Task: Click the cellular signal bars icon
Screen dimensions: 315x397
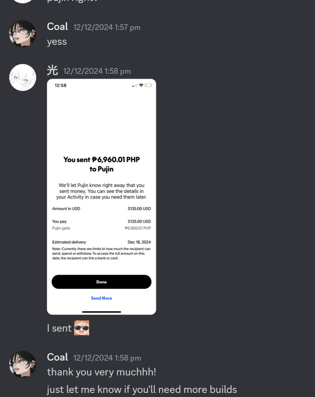Action: [x=135, y=86]
